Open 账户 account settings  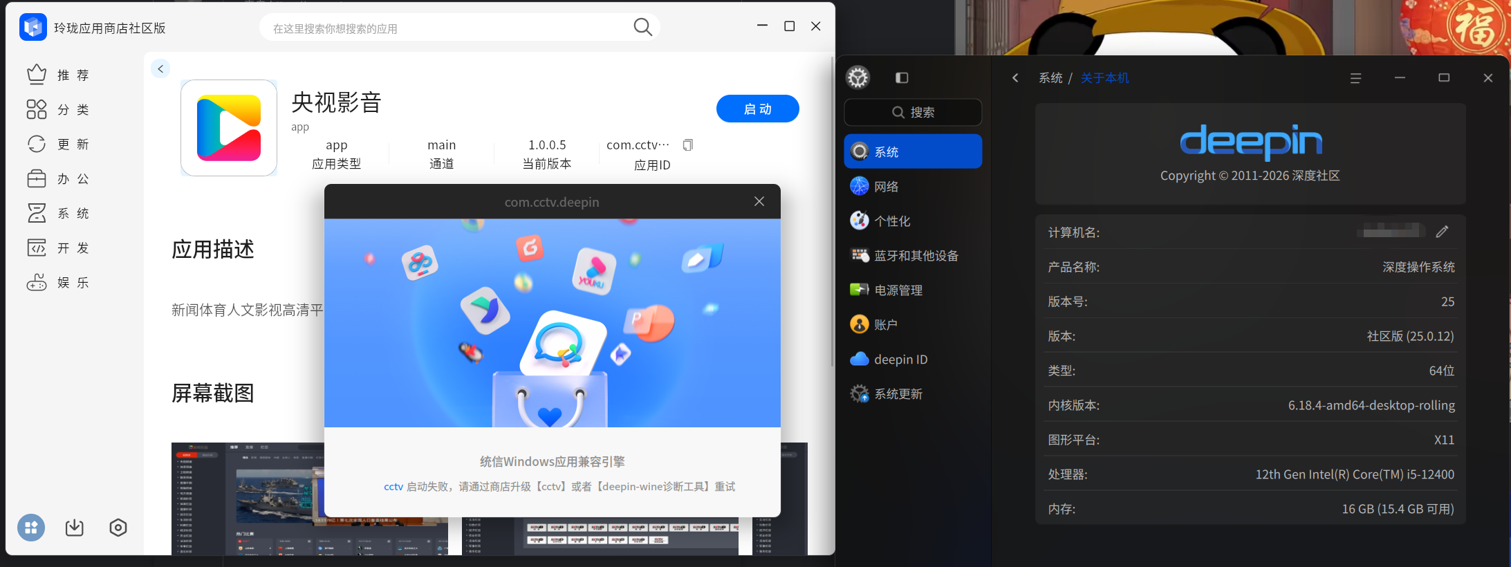(913, 324)
